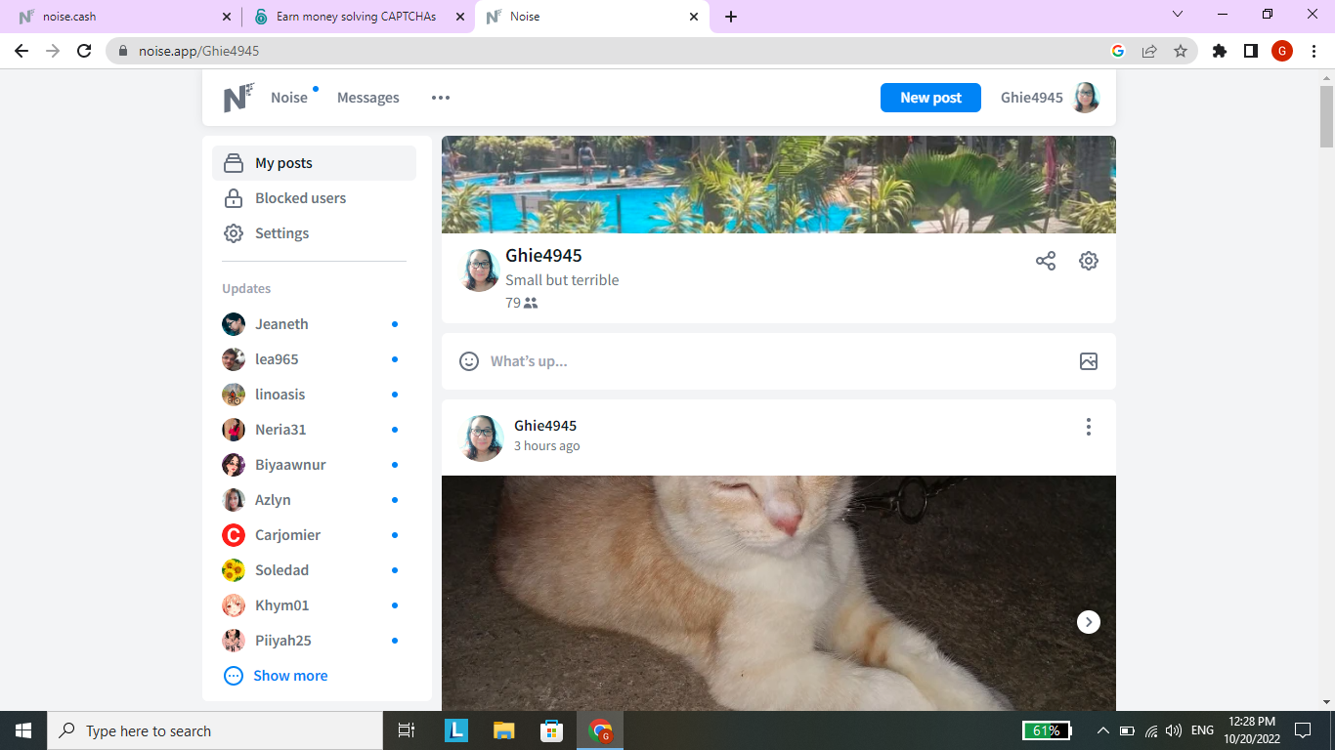Show next photo with arrow button
This screenshot has width=1335, height=750.
(1089, 622)
